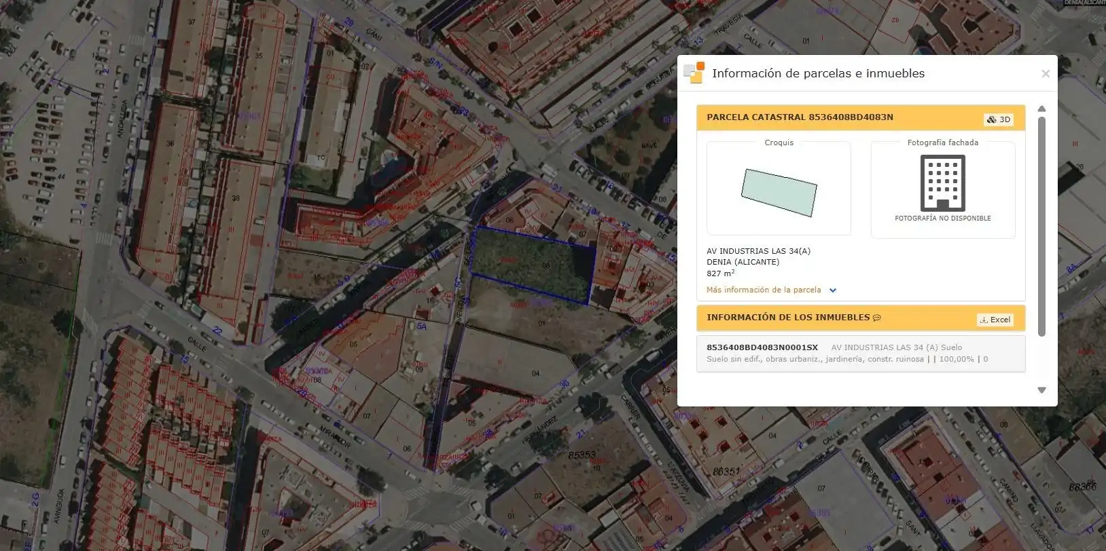The image size is (1106, 551).
Task: Click the panel's vertical scrollbar thumb
Action: coord(1041,227)
